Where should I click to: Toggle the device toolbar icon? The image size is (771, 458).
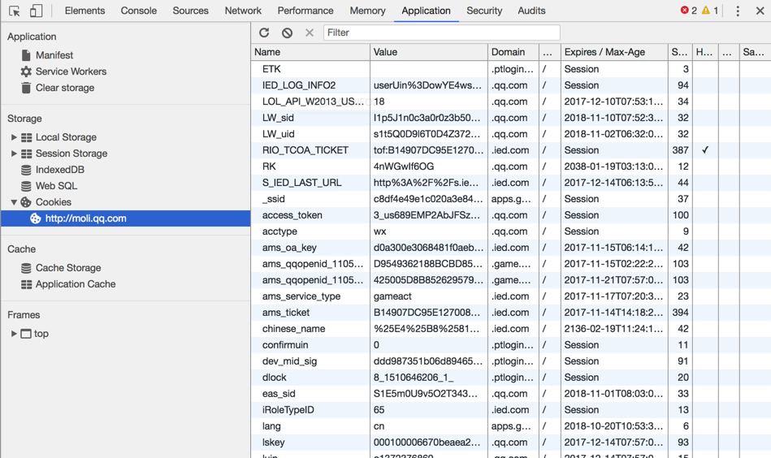coord(36,11)
